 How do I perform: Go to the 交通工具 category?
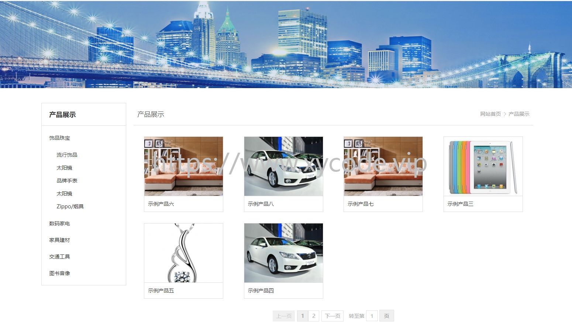[59, 257]
